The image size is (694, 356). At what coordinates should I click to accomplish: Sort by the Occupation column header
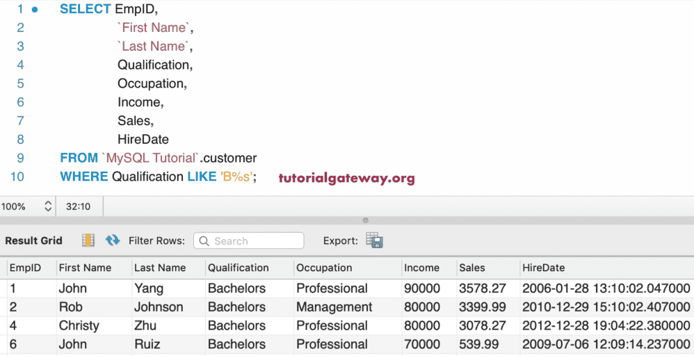(325, 268)
